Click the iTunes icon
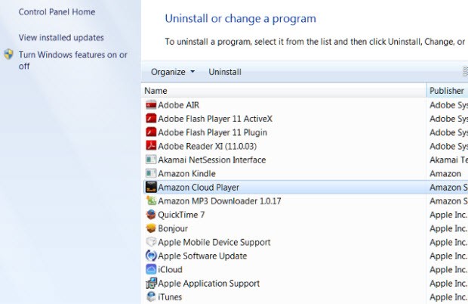The height and width of the screenshot is (304, 468). (x=151, y=296)
